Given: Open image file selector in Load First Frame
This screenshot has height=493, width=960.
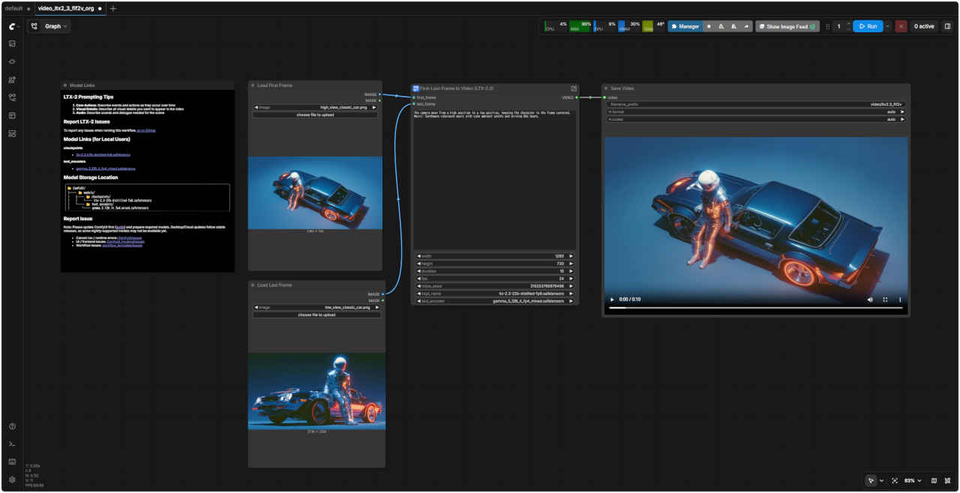Looking at the screenshot, I should [x=316, y=107].
